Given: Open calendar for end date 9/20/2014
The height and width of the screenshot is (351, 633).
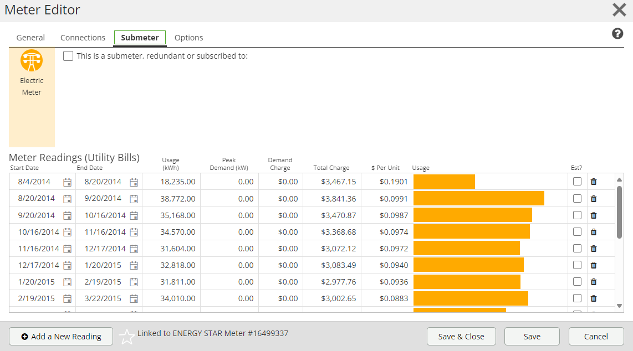Looking at the screenshot, I should click(x=134, y=199).
